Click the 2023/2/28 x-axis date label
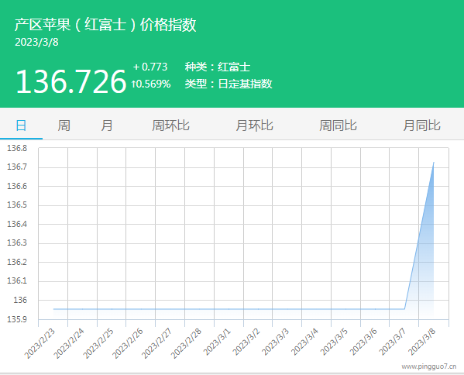Screen dimensions: 464x375 point(186,343)
